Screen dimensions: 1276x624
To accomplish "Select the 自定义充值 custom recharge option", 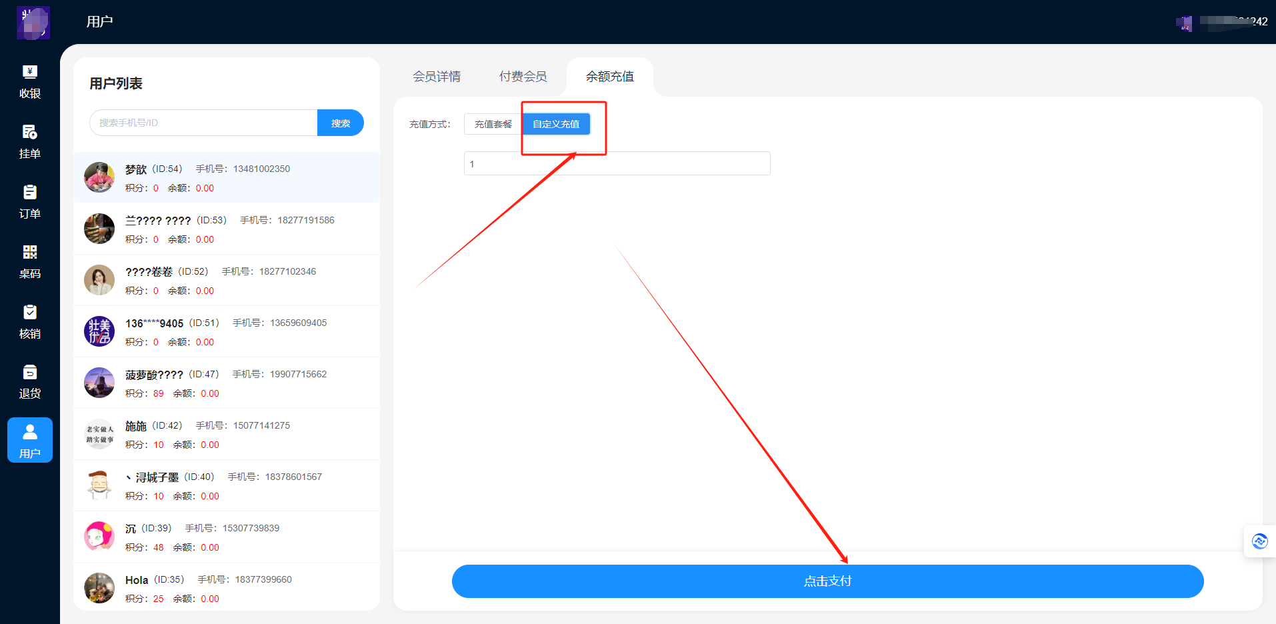I will pyautogui.click(x=556, y=124).
